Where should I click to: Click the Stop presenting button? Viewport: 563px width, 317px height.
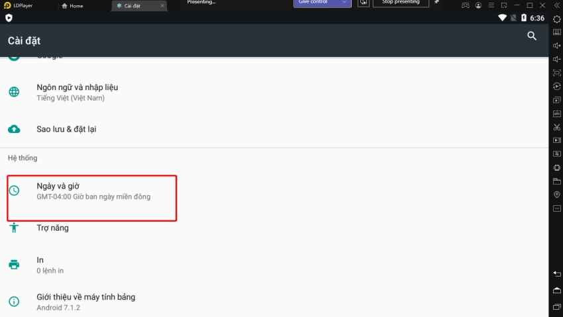(401, 3)
